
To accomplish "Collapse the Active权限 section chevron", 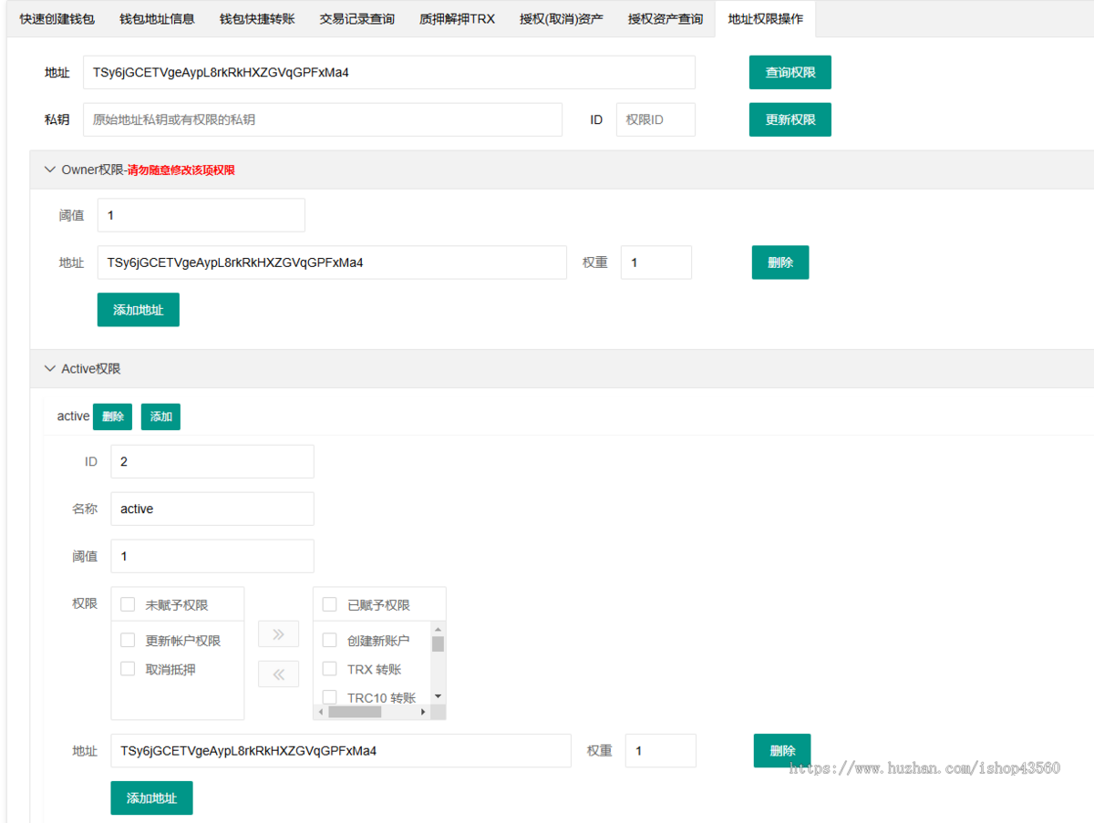I will tap(49, 369).
